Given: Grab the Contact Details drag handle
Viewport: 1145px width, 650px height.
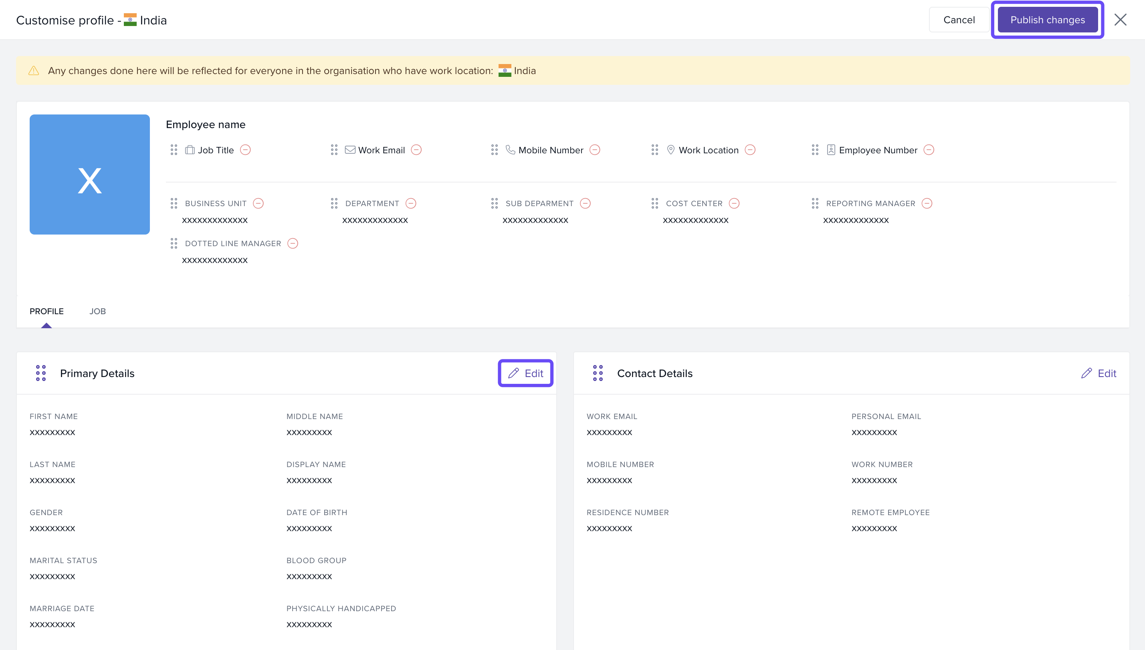Looking at the screenshot, I should [598, 373].
